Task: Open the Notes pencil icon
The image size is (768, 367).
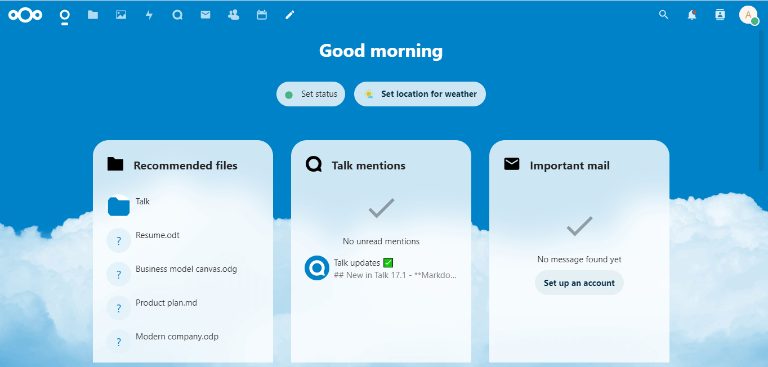Action: pos(290,15)
